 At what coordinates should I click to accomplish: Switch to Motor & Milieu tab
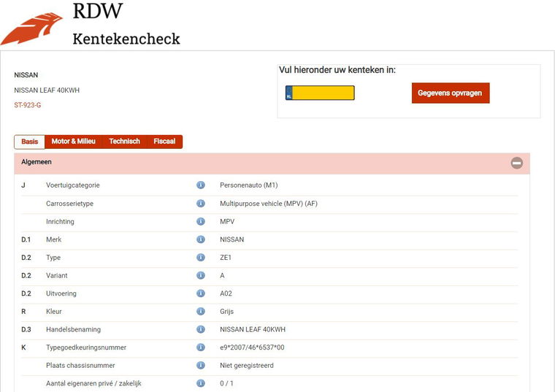(x=74, y=142)
